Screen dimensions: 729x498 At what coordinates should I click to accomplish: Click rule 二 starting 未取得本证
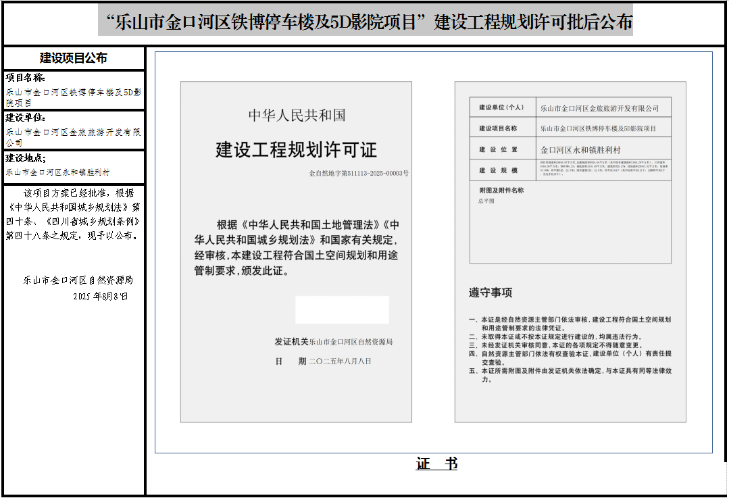point(555,337)
